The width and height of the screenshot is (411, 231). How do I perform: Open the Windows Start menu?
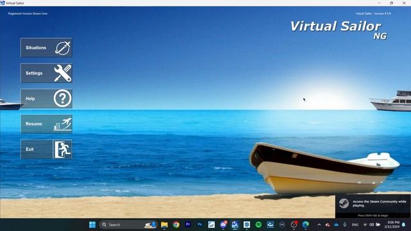[92, 225]
